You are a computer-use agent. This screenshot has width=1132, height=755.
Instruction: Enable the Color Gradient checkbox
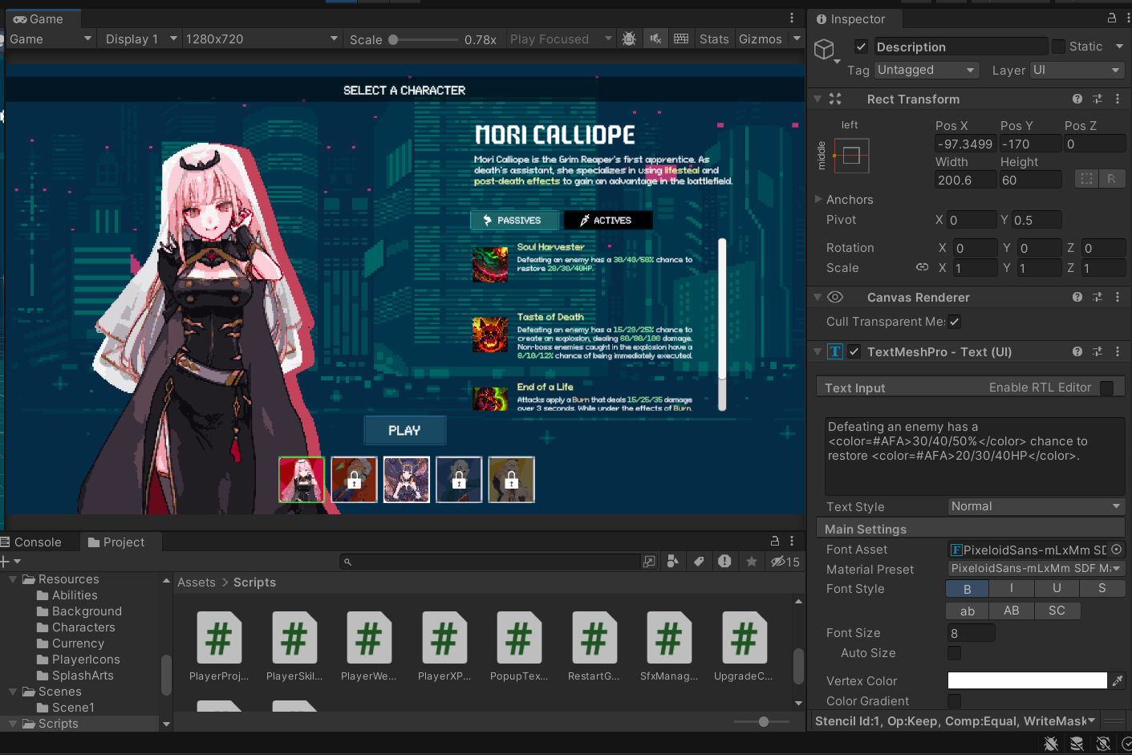(x=954, y=701)
